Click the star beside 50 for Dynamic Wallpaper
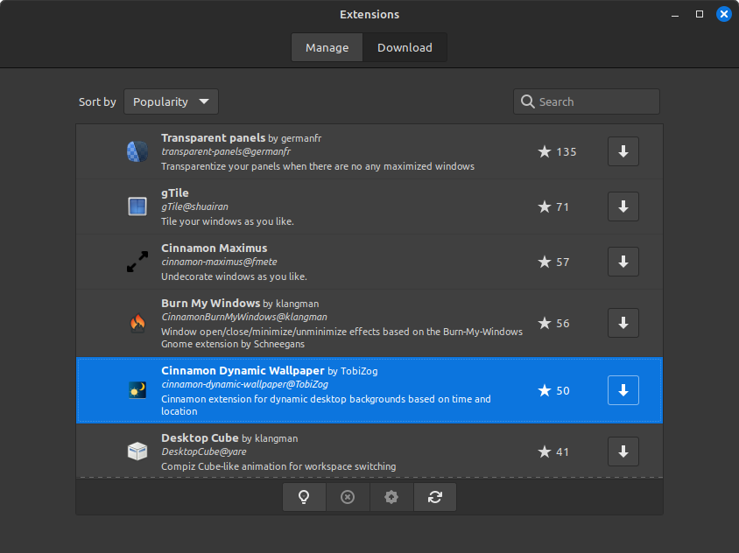739x553 pixels. click(x=545, y=390)
